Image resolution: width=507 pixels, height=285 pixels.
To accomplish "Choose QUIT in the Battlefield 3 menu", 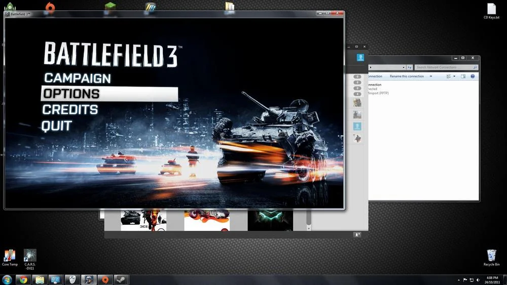I will pos(57,126).
